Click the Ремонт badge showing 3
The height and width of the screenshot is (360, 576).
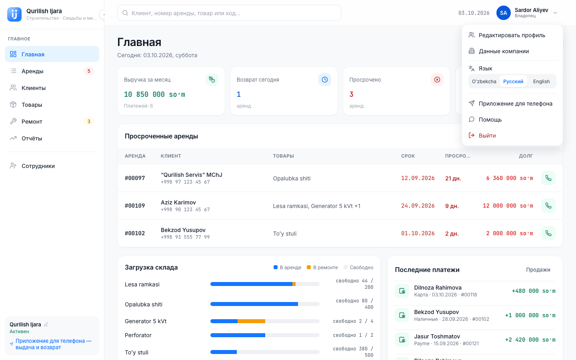[x=89, y=121]
